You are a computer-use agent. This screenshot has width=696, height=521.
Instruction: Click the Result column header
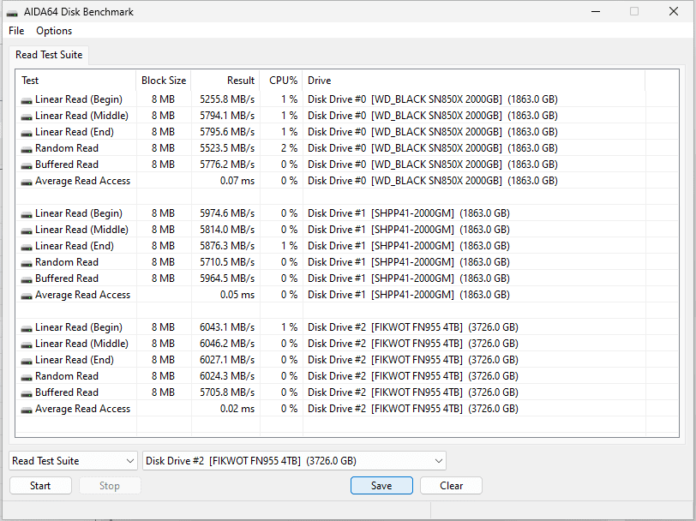[225, 81]
